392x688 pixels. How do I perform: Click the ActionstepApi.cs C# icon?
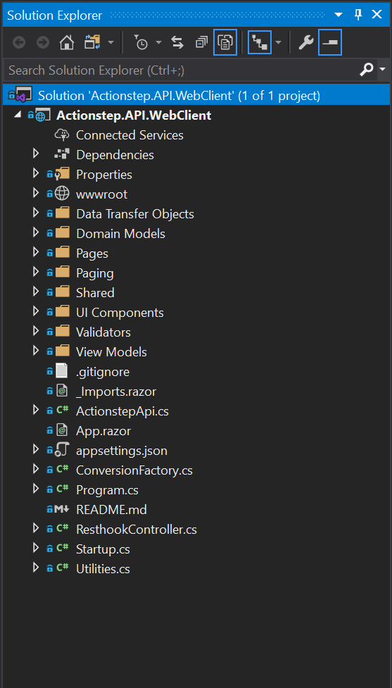coord(62,411)
